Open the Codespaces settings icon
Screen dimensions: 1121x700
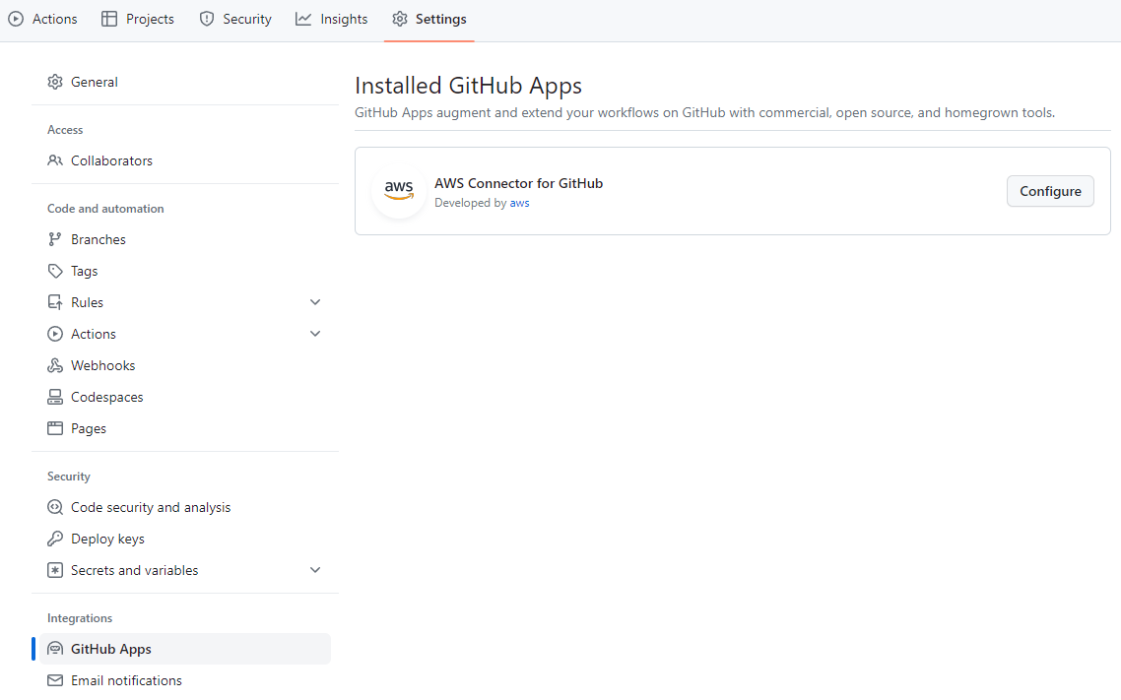point(55,397)
